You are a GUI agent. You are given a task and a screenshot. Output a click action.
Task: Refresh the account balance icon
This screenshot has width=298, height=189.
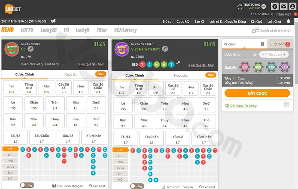[240, 7]
